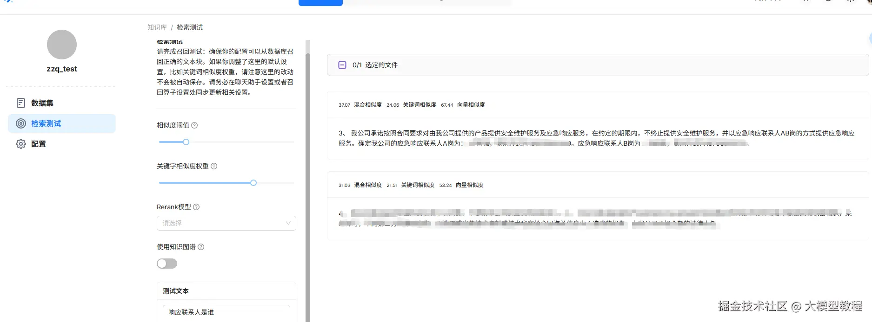This screenshot has width=872, height=322.
Task: Click the 检索测试 target icon
Action: pos(21,123)
